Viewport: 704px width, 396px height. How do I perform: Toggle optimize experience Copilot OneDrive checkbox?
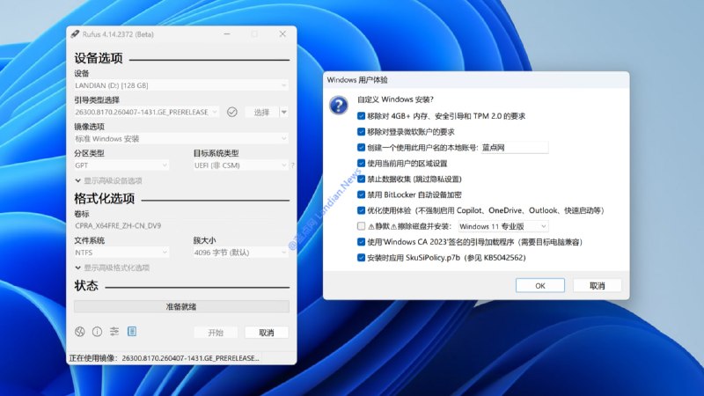point(361,210)
